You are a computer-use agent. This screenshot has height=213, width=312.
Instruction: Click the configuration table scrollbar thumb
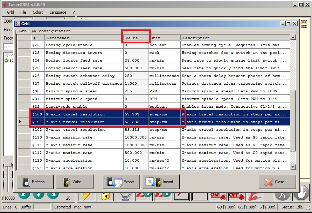coord(293,120)
